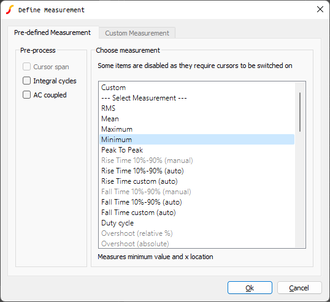Image resolution: width=330 pixels, height=302 pixels.
Task: Pick the Maximum measurement entry
Action: pos(197,129)
